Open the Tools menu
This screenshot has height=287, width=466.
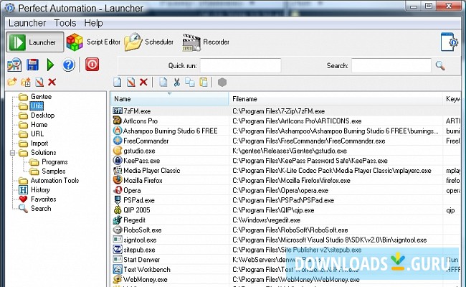(x=65, y=23)
